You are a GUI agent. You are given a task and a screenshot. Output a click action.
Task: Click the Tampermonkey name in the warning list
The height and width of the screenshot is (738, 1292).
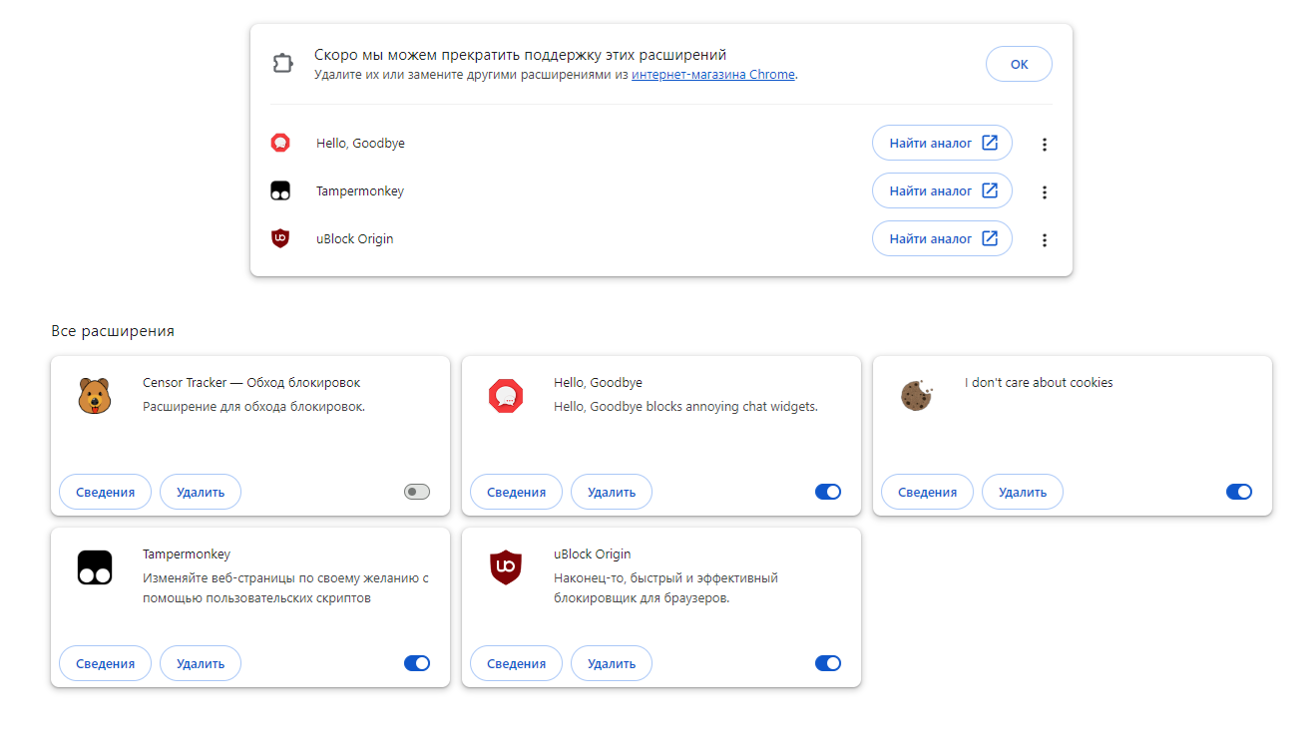[360, 191]
